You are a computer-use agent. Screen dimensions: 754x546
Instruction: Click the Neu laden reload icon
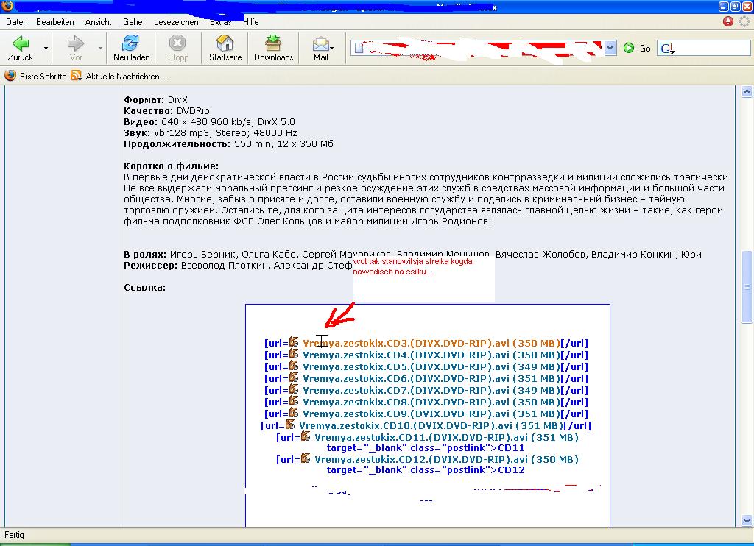coord(131,43)
